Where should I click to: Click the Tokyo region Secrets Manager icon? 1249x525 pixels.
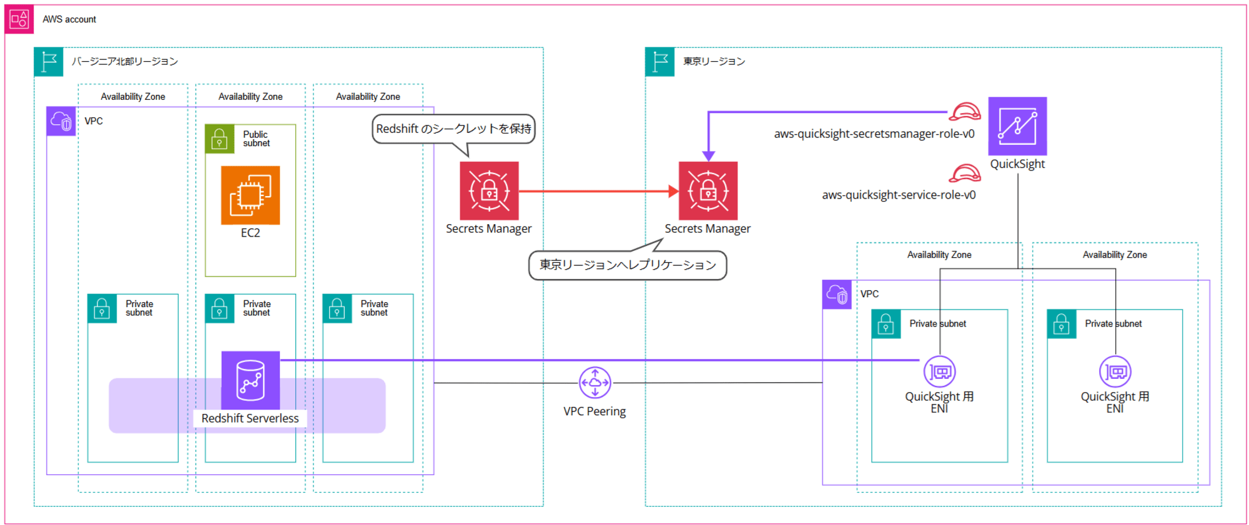click(x=708, y=191)
